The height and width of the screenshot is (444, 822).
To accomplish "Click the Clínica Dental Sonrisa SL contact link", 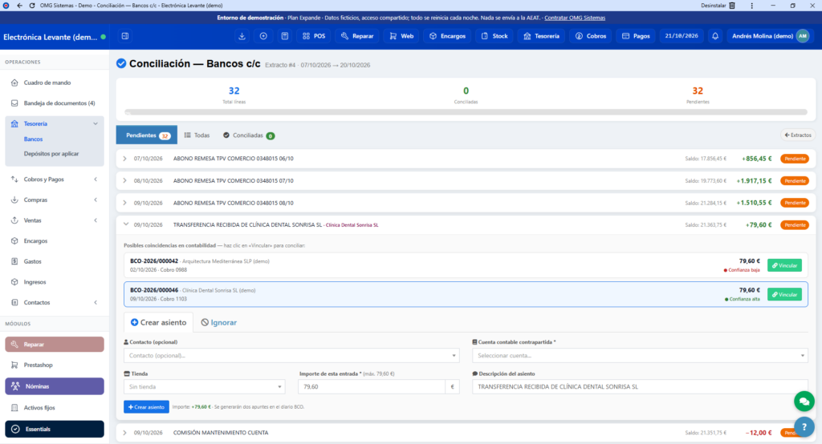I will tap(352, 225).
